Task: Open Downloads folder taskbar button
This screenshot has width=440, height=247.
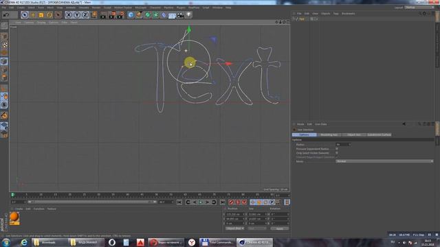Action: coord(49,242)
